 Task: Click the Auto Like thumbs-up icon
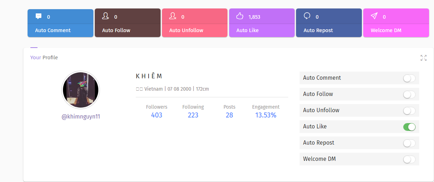240,16
